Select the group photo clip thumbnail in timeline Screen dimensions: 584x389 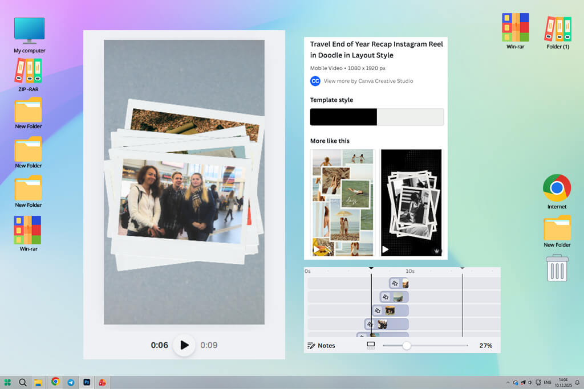pyautogui.click(x=383, y=324)
